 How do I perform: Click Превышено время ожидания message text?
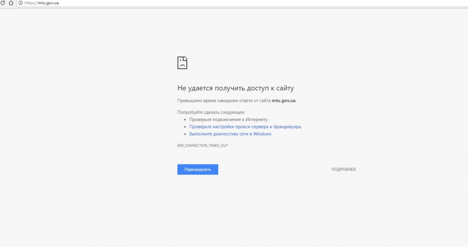pyautogui.click(x=223, y=101)
